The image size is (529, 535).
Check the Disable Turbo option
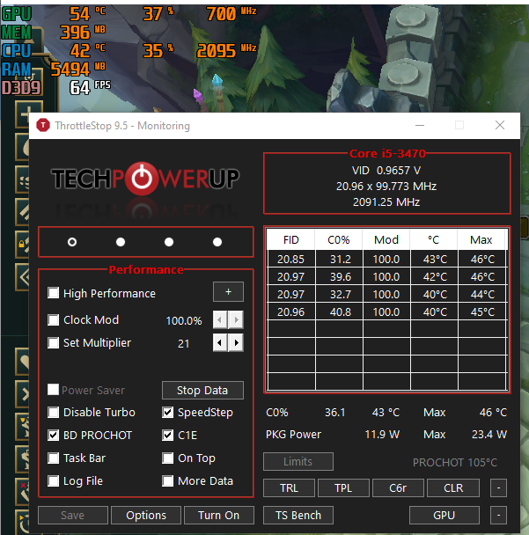click(53, 412)
